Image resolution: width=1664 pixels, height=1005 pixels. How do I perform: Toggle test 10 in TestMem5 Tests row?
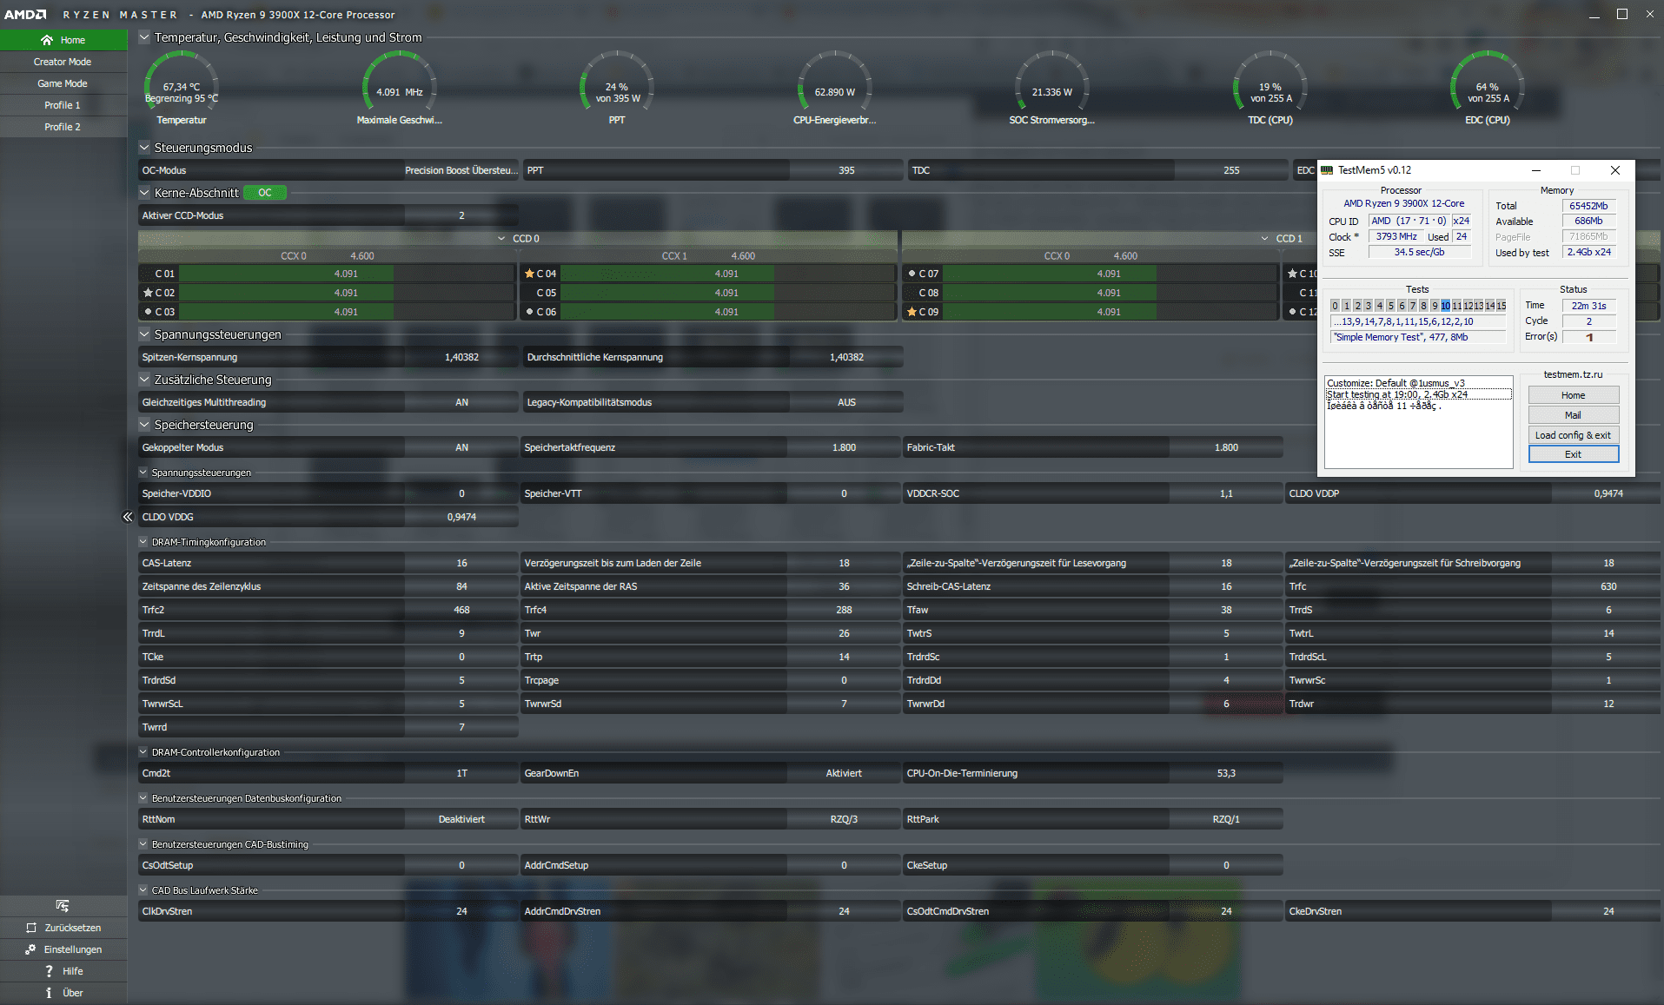pos(1446,306)
